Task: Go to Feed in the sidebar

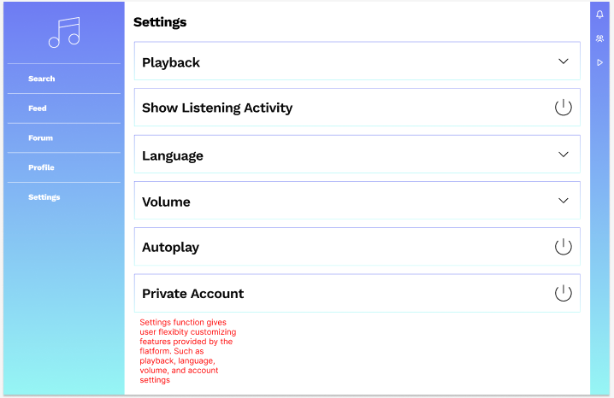Action: tap(38, 108)
